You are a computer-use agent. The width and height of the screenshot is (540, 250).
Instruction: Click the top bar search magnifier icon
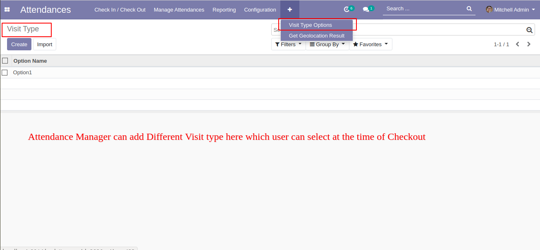(469, 9)
